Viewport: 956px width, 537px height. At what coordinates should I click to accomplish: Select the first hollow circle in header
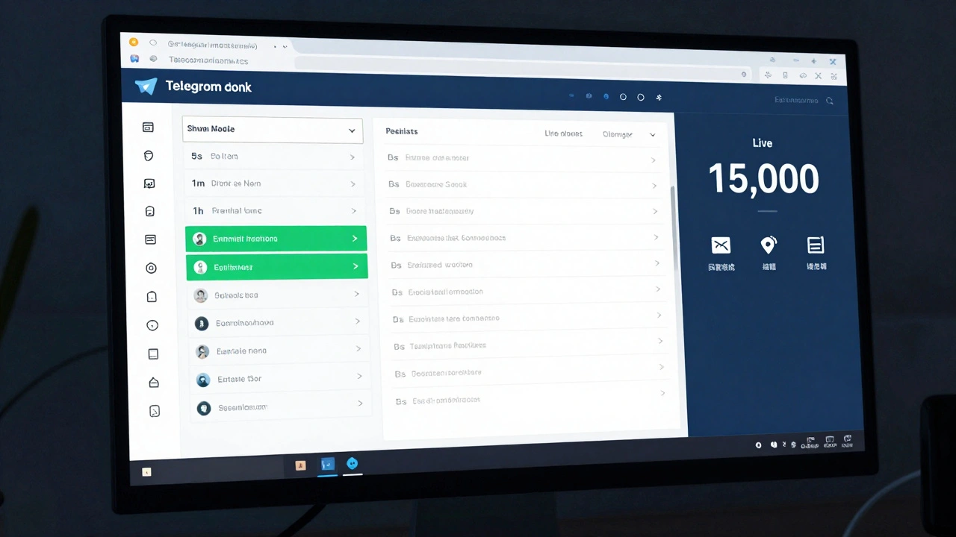click(623, 97)
